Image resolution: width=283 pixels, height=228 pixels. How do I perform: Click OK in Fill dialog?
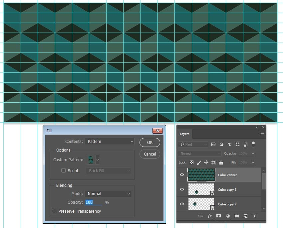tap(150, 142)
